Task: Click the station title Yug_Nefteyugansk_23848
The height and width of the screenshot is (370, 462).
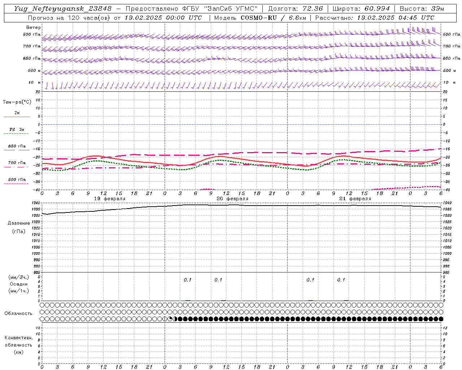Action: (x=63, y=9)
